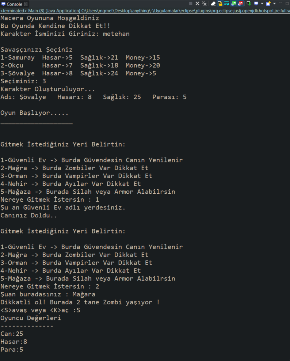The width and height of the screenshot is (290, 361).
Task: Click the Terminate button
Action: pyautogui.click(x=191, y=3)
